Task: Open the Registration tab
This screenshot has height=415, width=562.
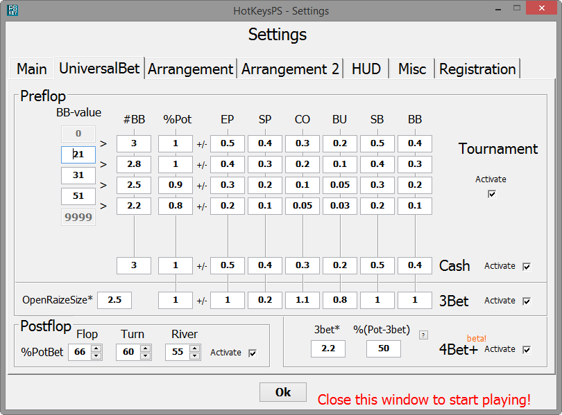Action: pyautogui.click(x=477, y=69)
